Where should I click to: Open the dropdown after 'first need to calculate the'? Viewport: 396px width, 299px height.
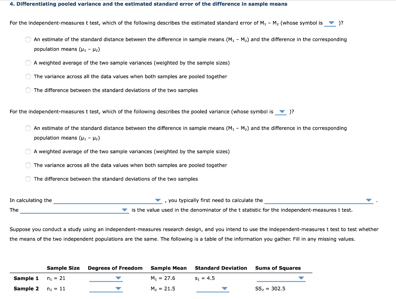[x=368, y=200]
